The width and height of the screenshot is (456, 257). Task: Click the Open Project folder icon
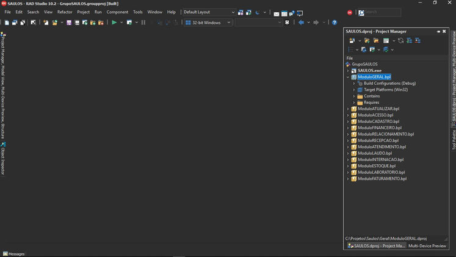55,23
